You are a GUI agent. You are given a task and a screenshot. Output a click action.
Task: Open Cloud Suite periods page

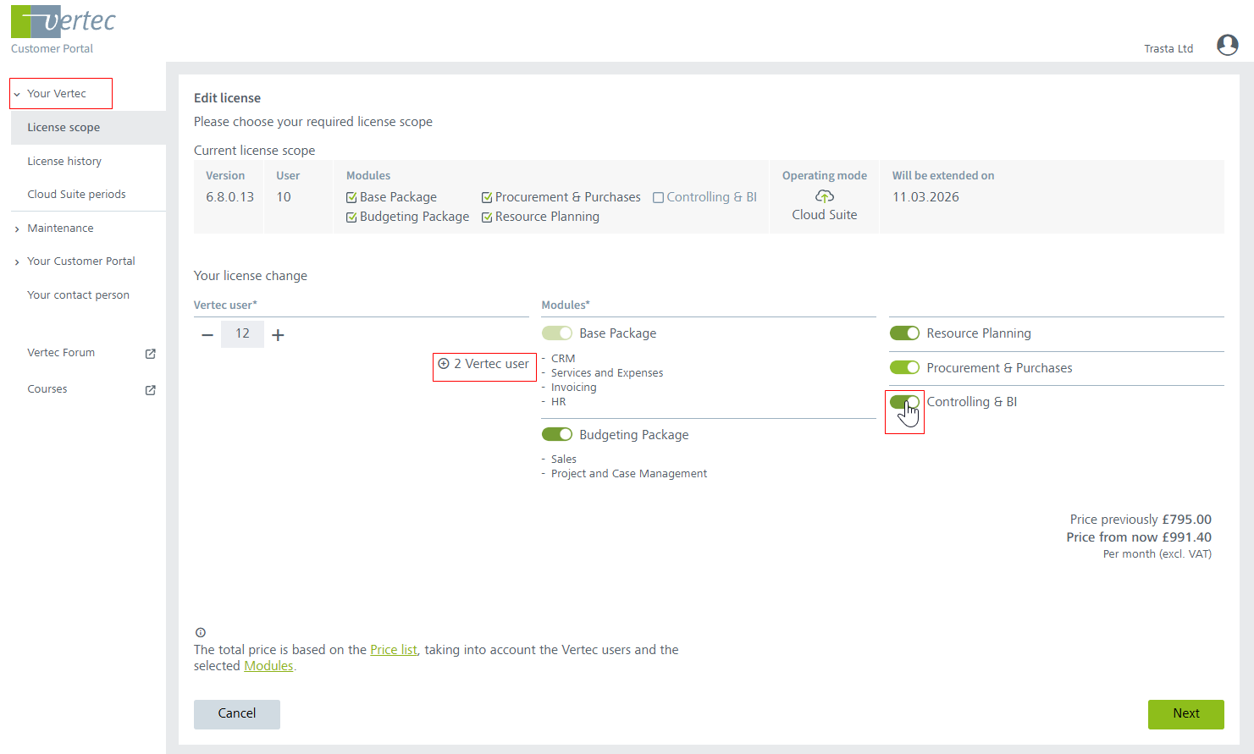click(x=76, y=195)
